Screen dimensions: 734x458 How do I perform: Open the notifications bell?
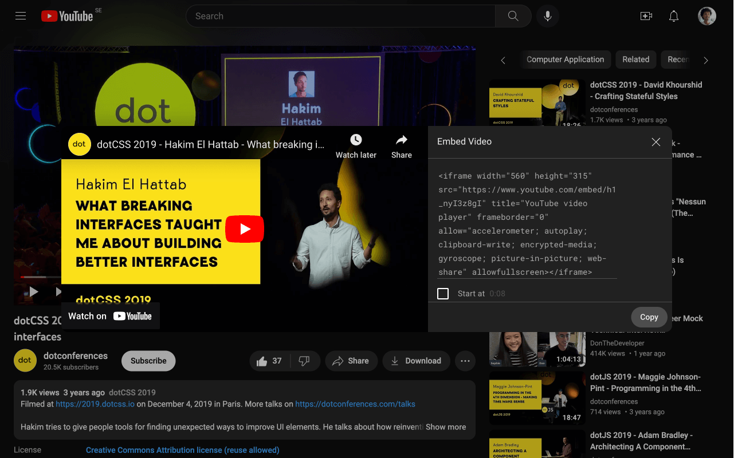coord(674,16)
